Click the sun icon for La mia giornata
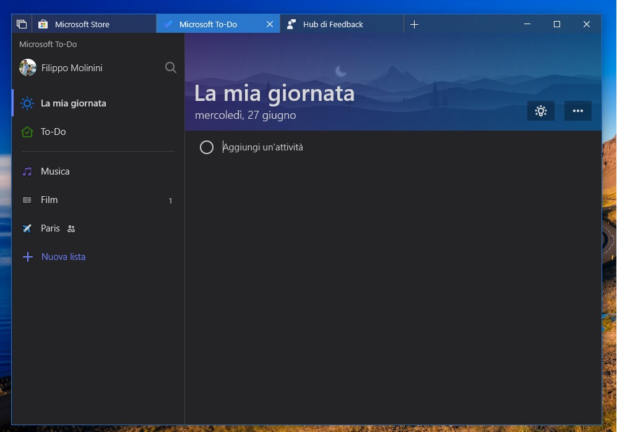The height and width of the screenshot is (432, 617). [27, 103]
